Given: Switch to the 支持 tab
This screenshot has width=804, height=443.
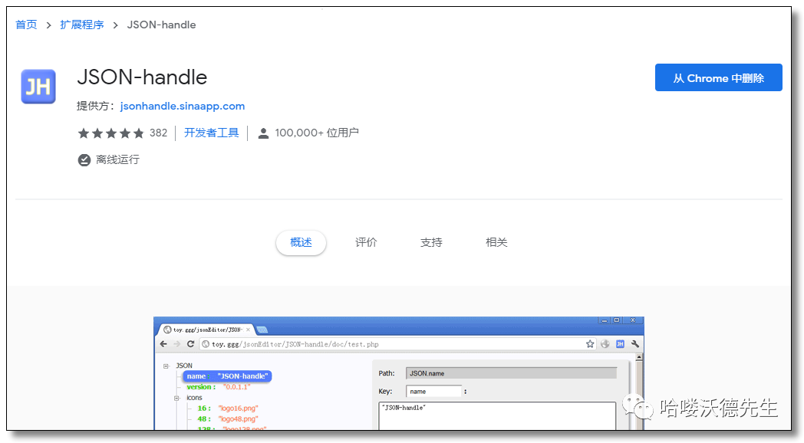Looking at the screenshot, I should click(x=431, y=242).
